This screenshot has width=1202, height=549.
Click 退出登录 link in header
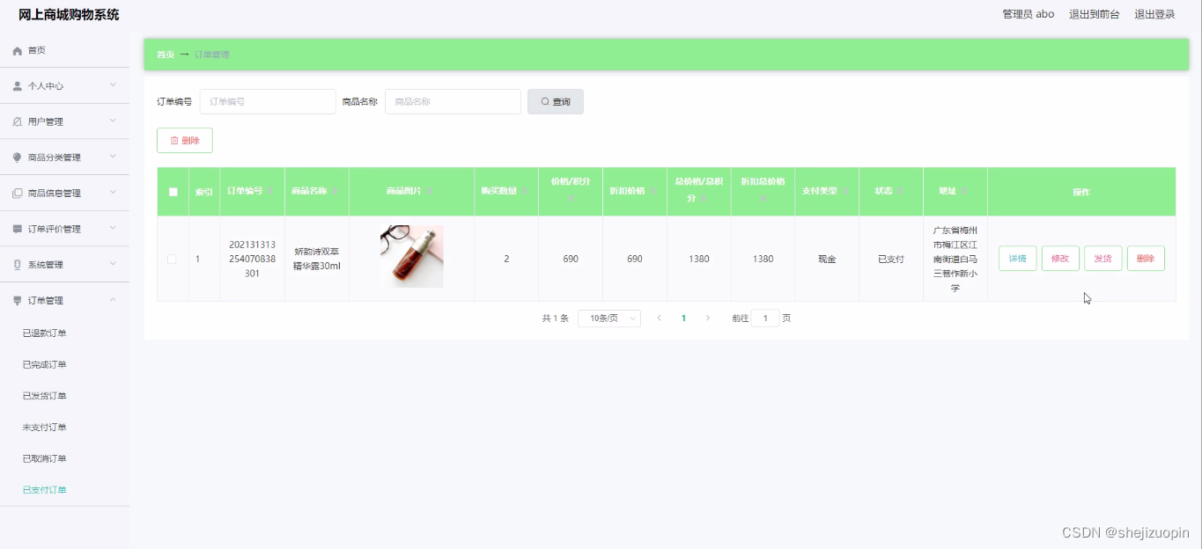pos(1154,14)
